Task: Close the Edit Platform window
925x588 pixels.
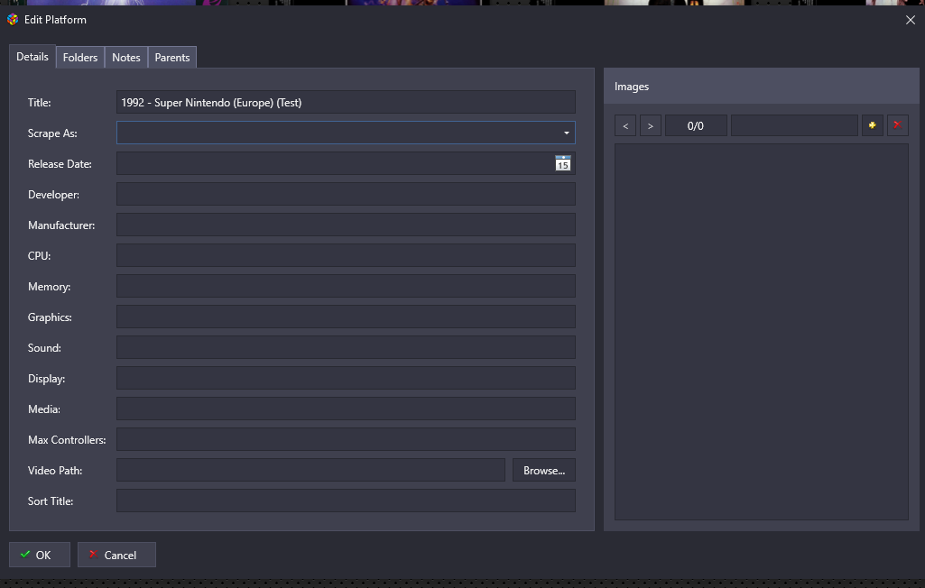Action: (x=911, y=20)
